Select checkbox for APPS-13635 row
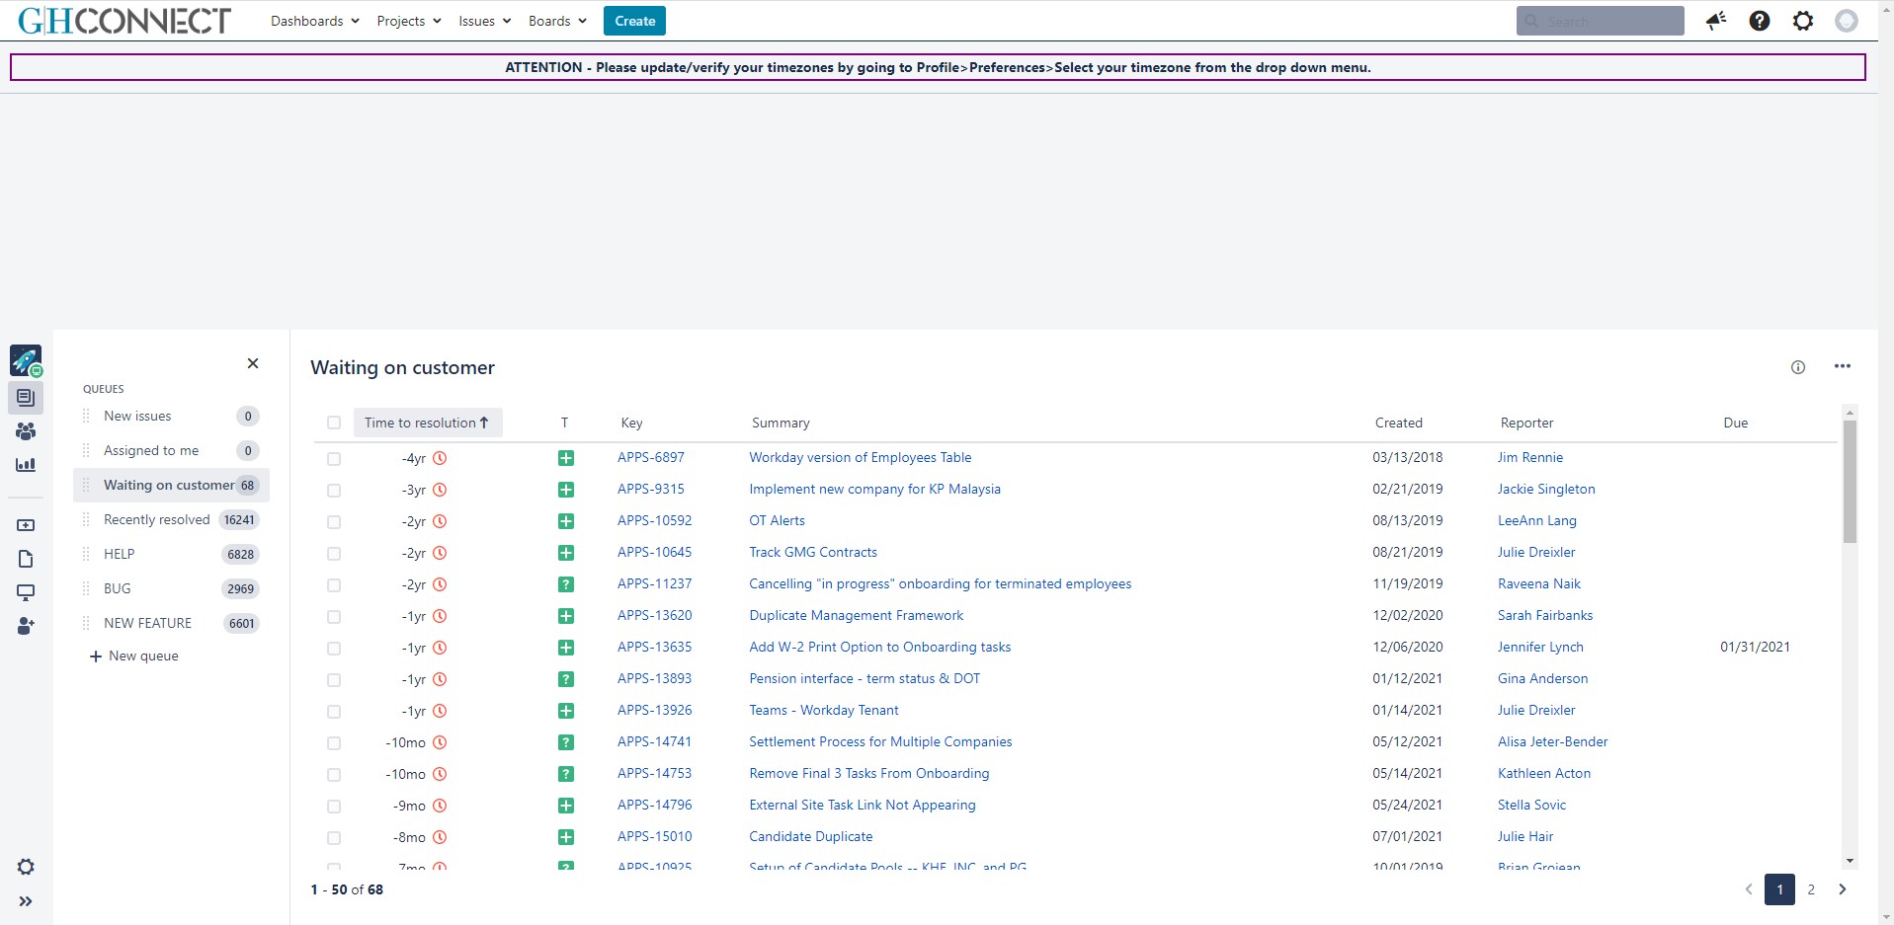 (x=334, y=649)
